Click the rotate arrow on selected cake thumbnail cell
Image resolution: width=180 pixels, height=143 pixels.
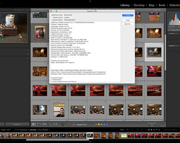point(162,44)
